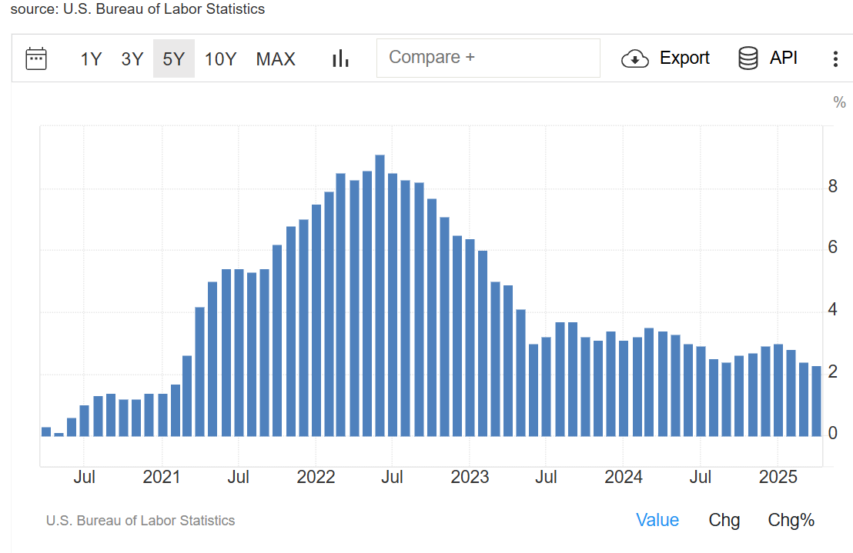Select the 1Y time range

pos(91,58)
